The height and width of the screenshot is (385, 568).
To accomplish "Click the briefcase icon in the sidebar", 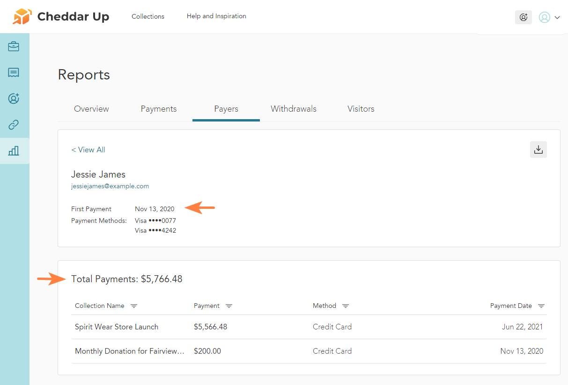I will tap(14, 46).
